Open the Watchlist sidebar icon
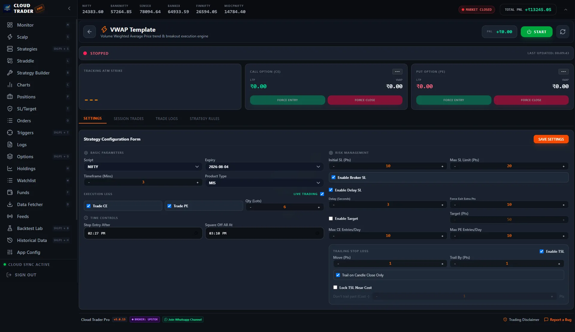The height and width of the screenshot is (332, 575). [x=10, y=180]
